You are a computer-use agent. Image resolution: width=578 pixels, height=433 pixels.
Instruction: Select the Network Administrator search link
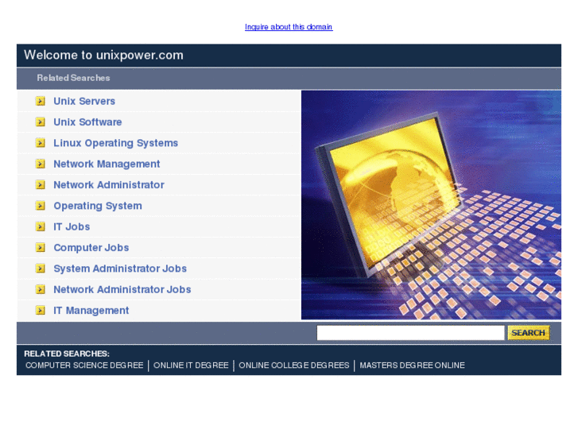pos(109,185)
